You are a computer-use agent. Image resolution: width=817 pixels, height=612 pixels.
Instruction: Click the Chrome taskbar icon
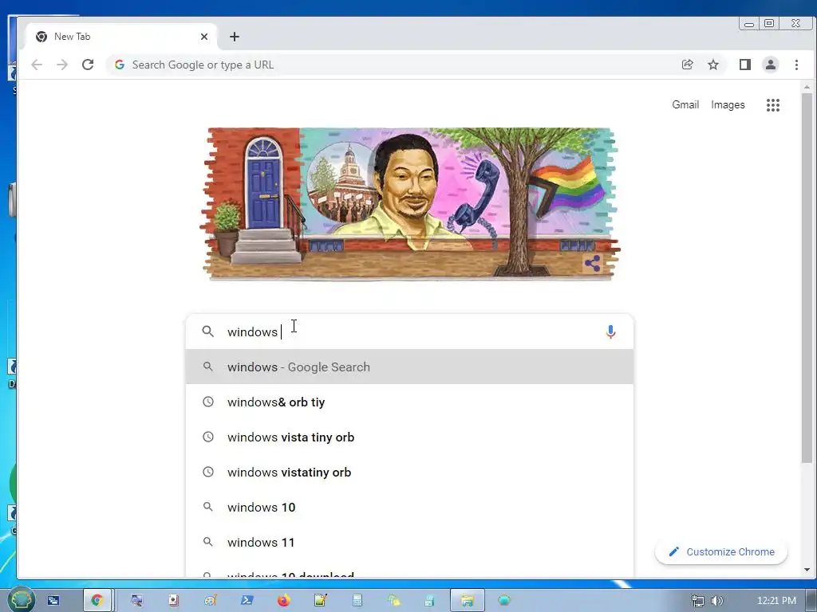click(97, 601)
